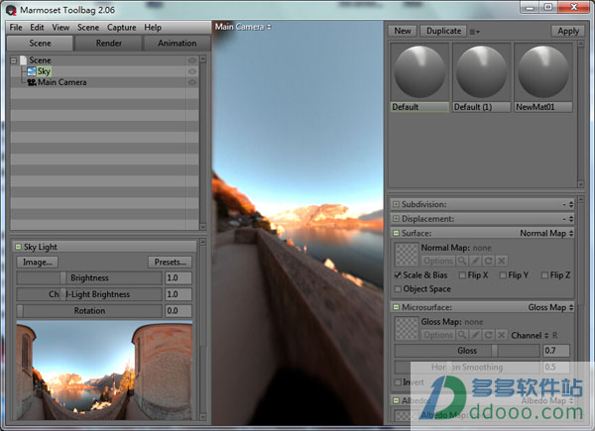Click the Gloss slider handle
Viewport: 595px width, 431px height.
(495, 351)
